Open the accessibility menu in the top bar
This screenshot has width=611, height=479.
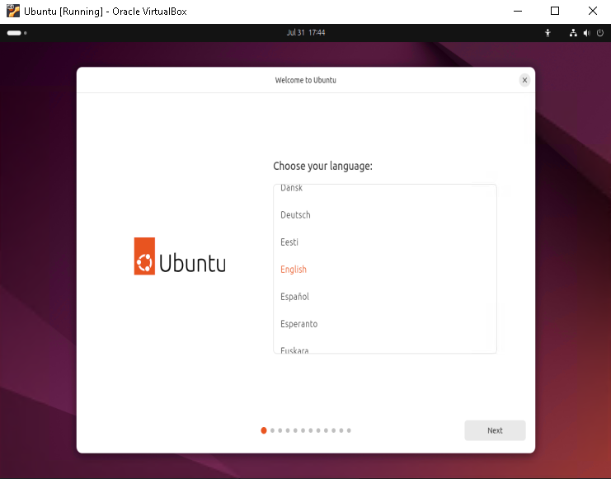point(548,33)
